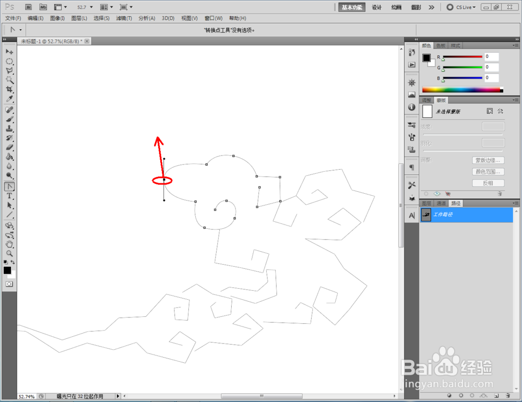The width and height of the screenshot is (522, 402).
Task: Toggle Quick Mask mode
Action: tap(9, 284)
